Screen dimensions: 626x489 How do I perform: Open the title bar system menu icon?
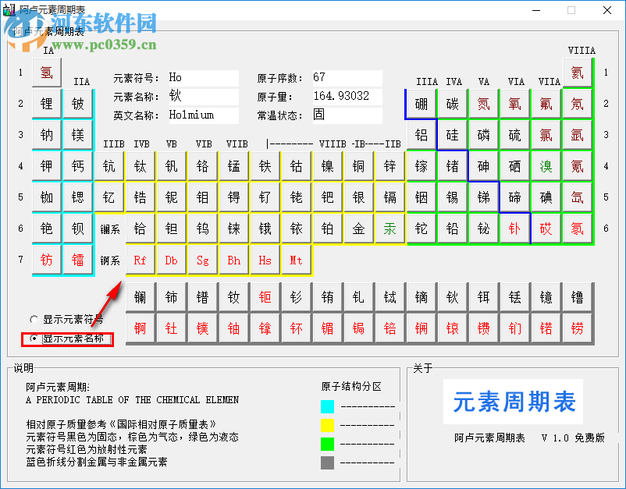pos(10,10)
